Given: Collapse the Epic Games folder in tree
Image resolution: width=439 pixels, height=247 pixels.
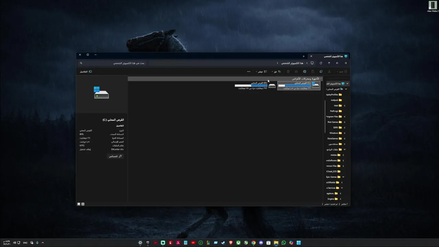Looking at the screenshot, I should (x=343, y=177).
